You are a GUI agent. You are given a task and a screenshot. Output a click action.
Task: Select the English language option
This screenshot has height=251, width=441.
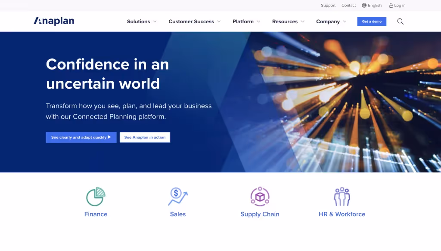375,5
